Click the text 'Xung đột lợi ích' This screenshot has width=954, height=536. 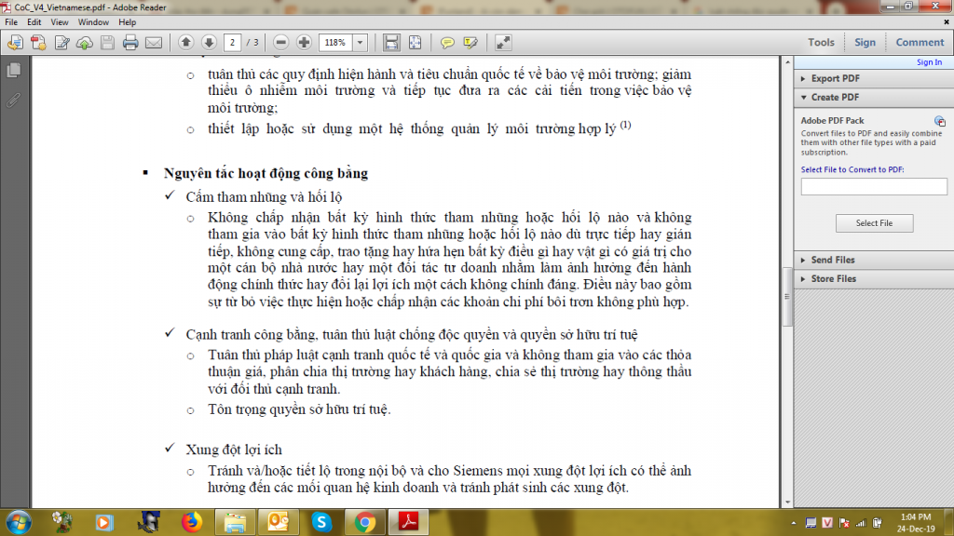pyautogui.click(x=234, y=449)
